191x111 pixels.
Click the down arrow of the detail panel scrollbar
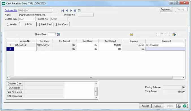tap(96, 98)
